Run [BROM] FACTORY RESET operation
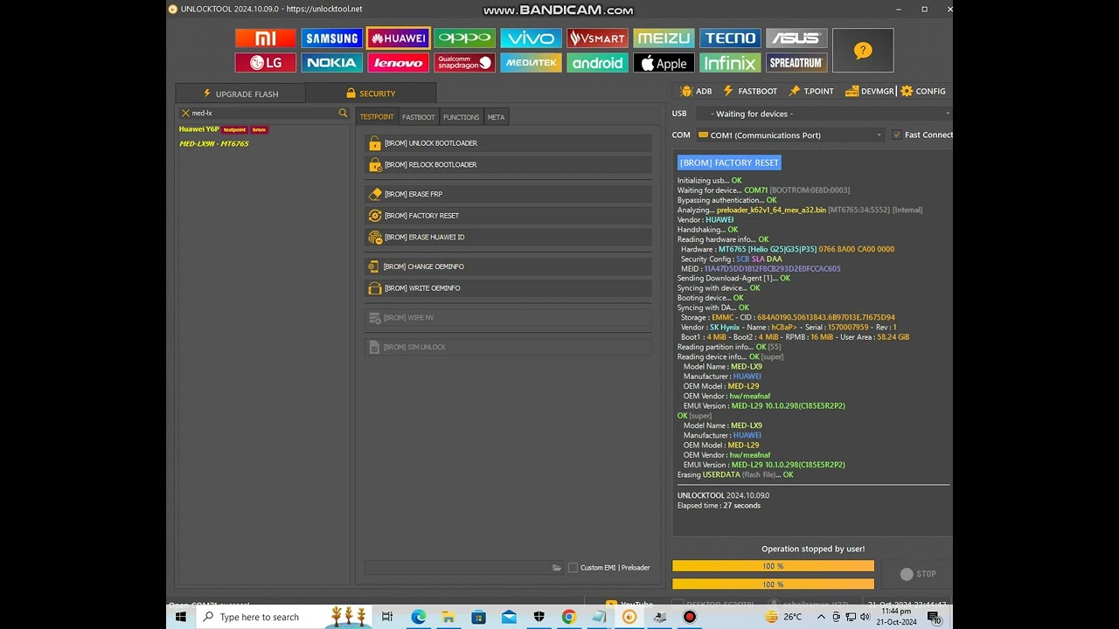Screen dimensions: 1119x629 [508, 216]
